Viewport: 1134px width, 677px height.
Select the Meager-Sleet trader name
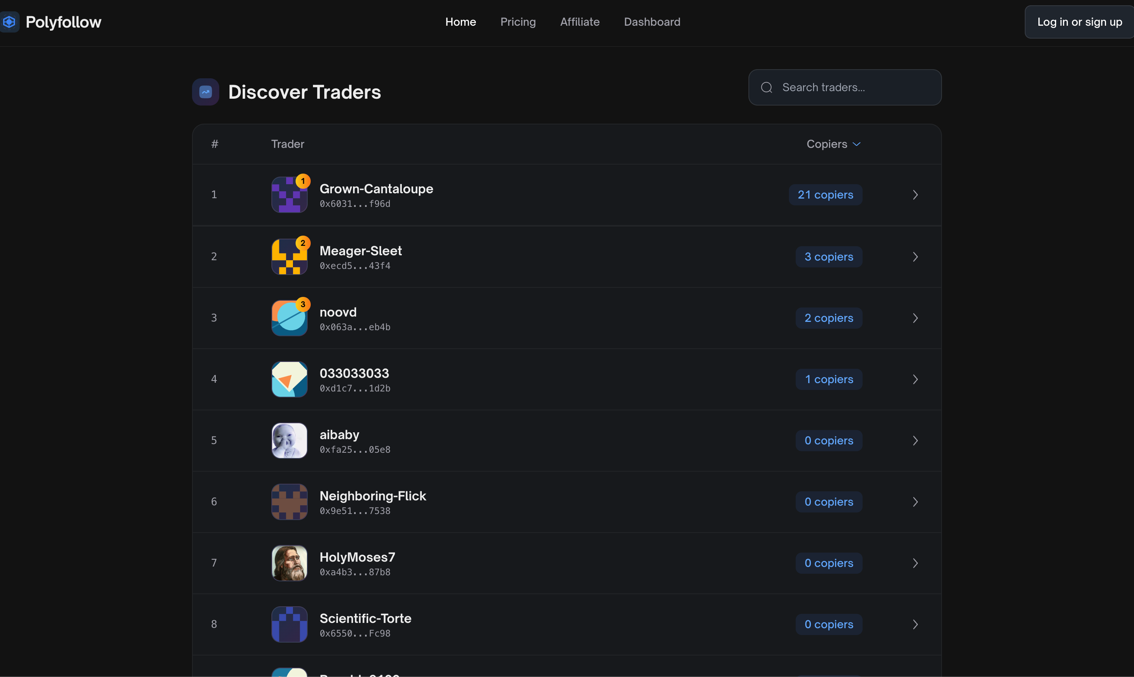click(x=361, y=251)
